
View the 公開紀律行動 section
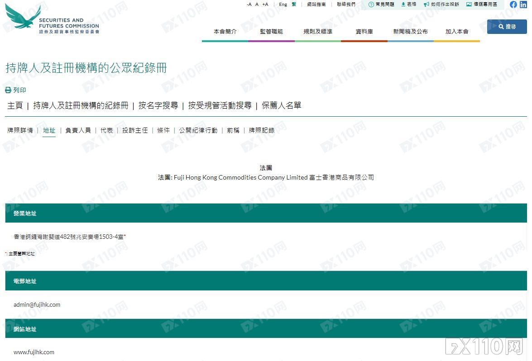click(x=198, y=130)
